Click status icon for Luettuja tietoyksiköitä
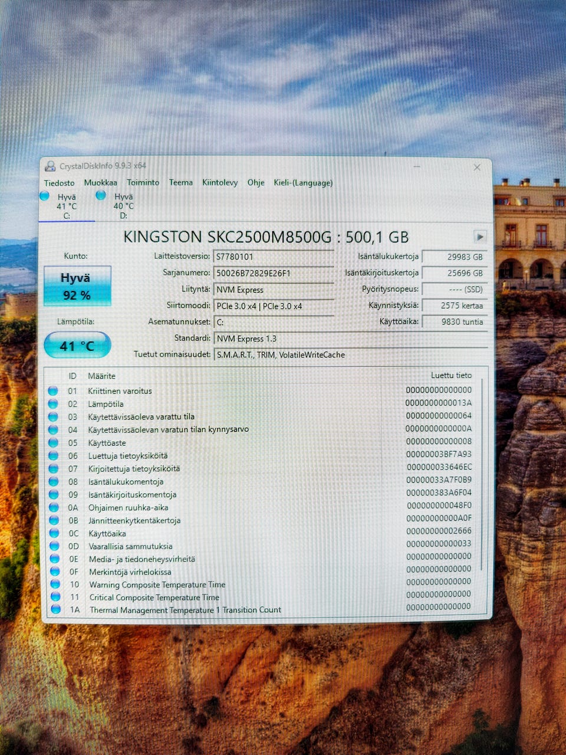566x755 pixels. [x=53, y=455]
